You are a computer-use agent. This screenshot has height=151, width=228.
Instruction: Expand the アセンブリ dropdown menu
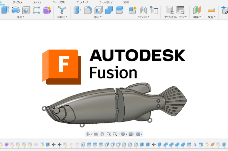tap(143, 17)
